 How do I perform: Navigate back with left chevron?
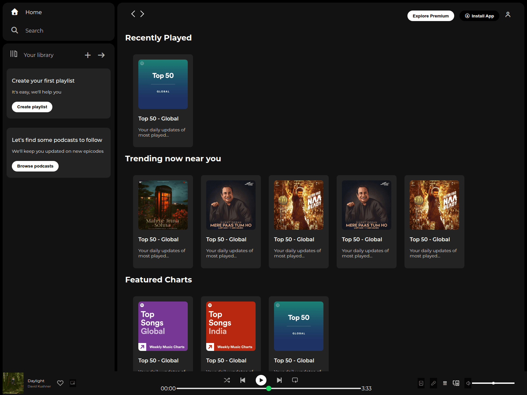click(133, 14)
